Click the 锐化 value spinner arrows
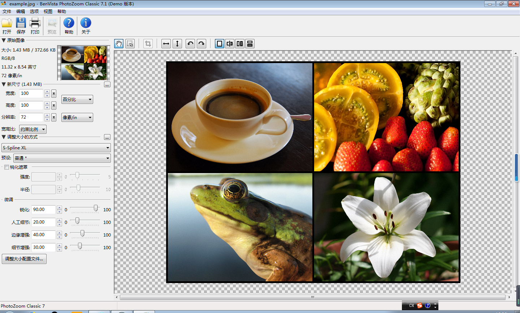This screenshot has height=313, width=520. tap(60, 210)
